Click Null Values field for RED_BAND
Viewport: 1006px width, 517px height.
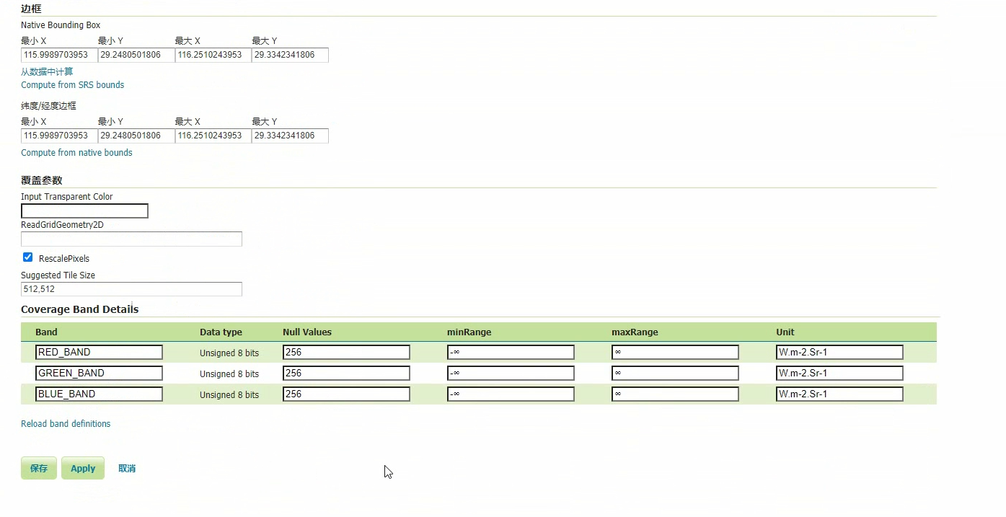[346, 353]
